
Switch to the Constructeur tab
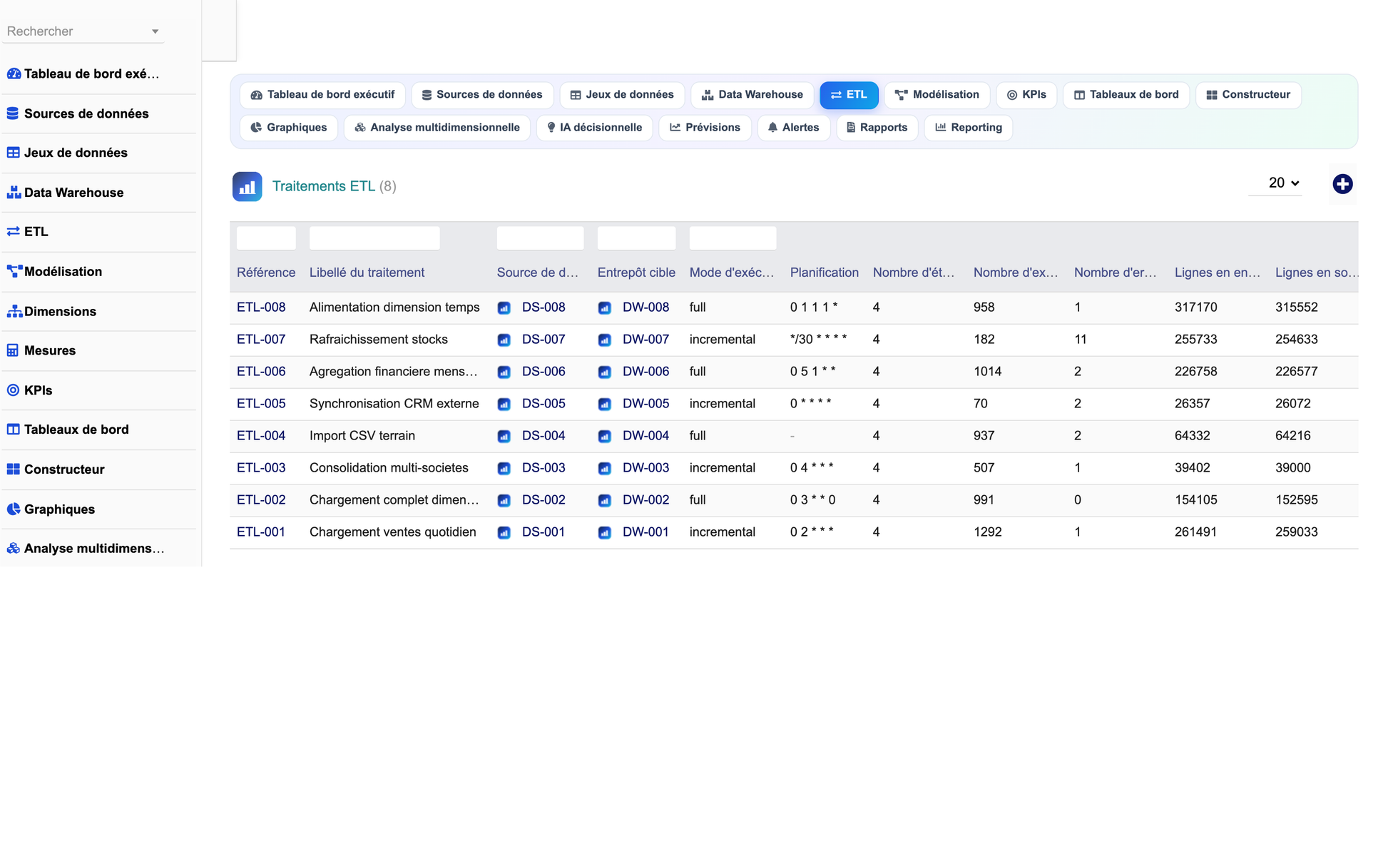[x=1248, y=95]
